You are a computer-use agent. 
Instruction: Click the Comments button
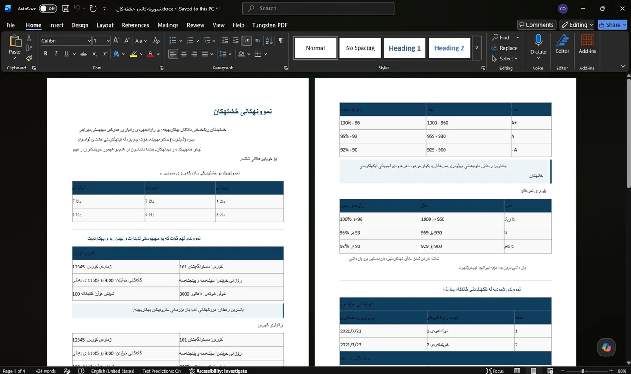pyautogui.click(x=536, y=25)
